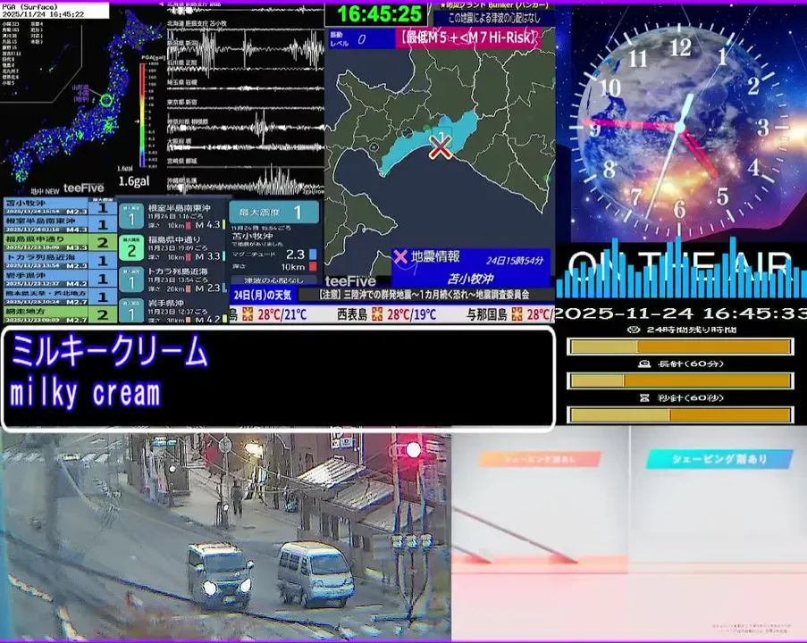Click the M 4.3 magnitude value in card

click(x=207, y=225)
